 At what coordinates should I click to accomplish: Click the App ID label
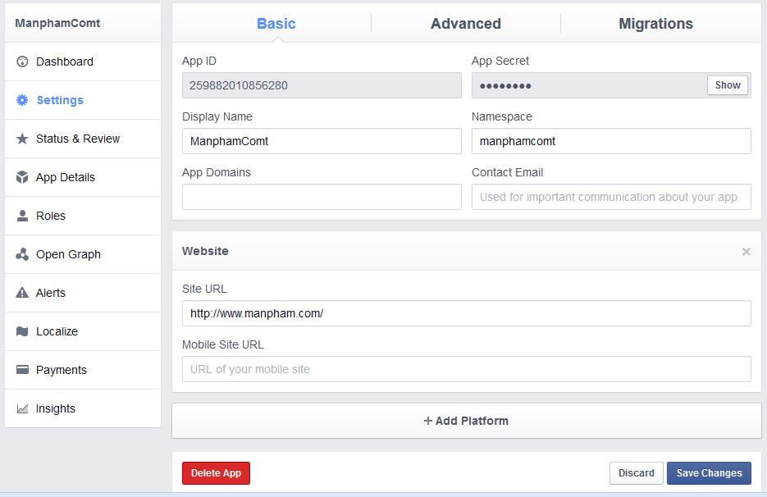[199, 62]
